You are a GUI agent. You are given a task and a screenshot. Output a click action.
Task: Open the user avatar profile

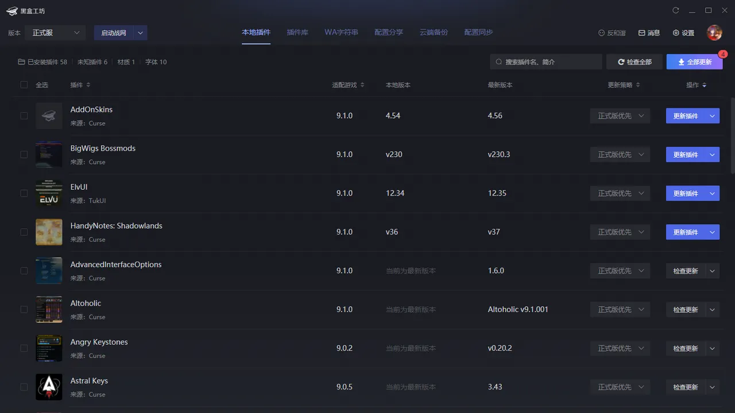pyautogui.click(x=714, y=33)
